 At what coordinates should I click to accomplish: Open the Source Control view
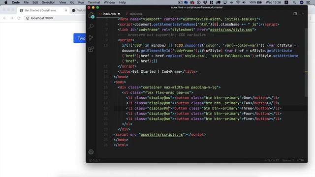91,38
